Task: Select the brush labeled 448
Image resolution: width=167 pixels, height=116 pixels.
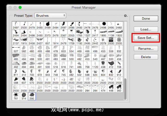Action: [111, 88]
